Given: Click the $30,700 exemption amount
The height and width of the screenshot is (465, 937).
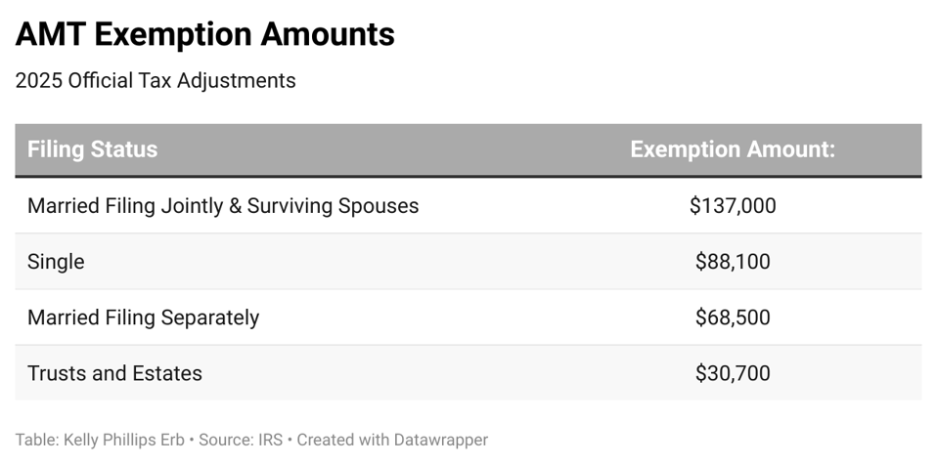Looking at the screenshot, I should click(733, 373).
